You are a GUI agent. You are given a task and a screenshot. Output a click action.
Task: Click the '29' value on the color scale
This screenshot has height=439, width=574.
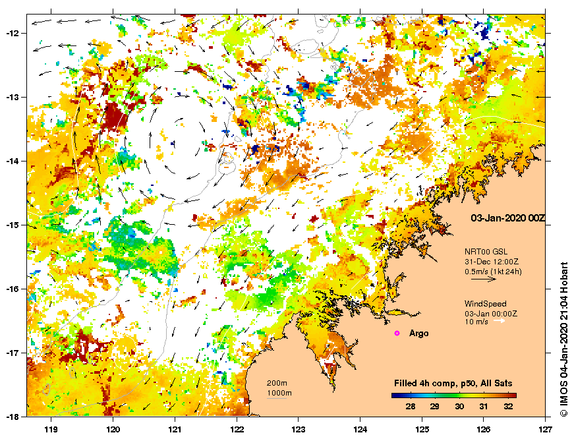pos(434,407)
